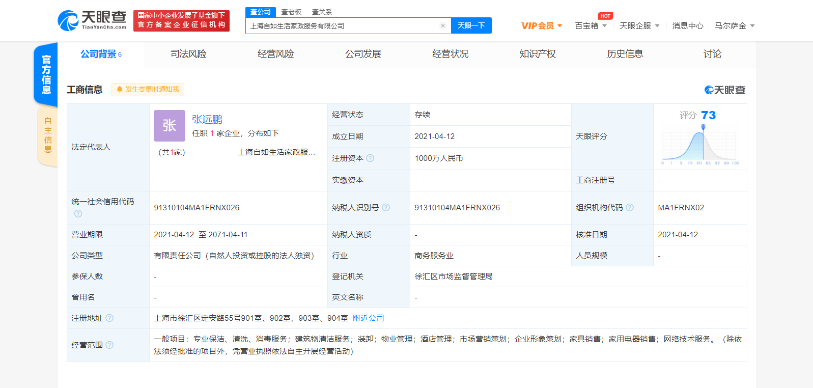Switch to the 公司发展 tab
This screenshot has width=813, height=388.
(363, 54)
